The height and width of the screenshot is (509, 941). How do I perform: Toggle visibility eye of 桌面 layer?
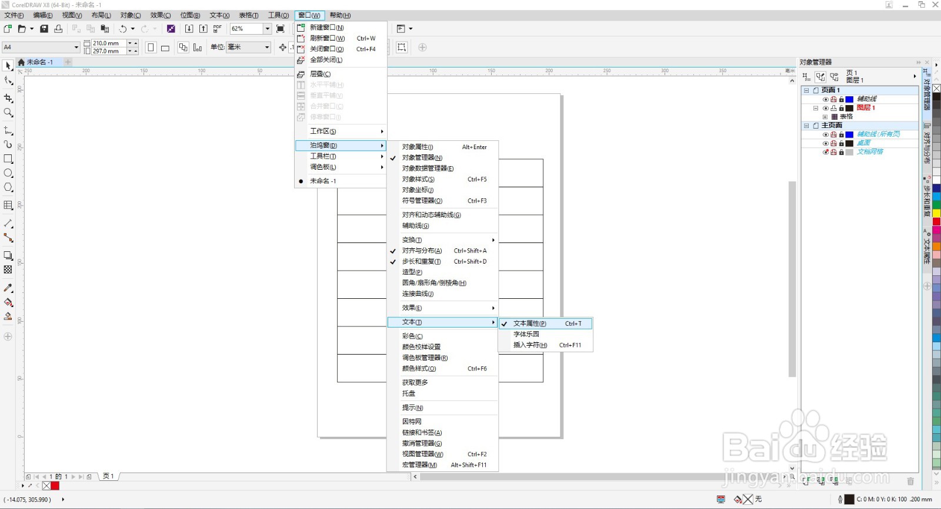[826, 143]
